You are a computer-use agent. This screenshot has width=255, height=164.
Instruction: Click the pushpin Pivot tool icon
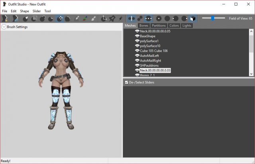pyautogui.click(x=112, y=18)
